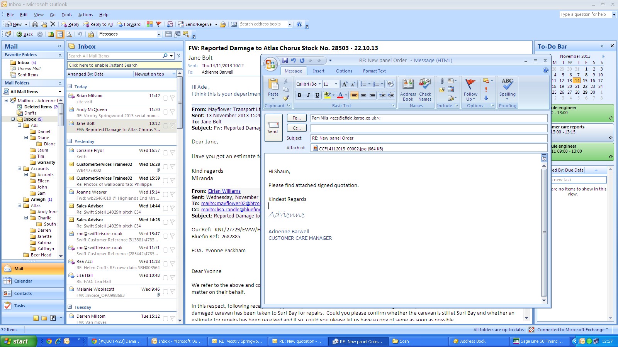Toggle the category box on Melanie Woolacott's email
Screen dimensions: 618x347
pos(165,291)
